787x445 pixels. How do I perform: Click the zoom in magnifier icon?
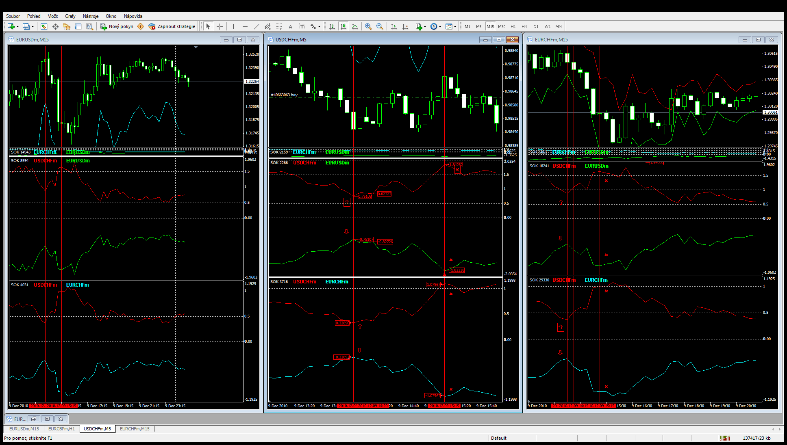pos(368,26)
